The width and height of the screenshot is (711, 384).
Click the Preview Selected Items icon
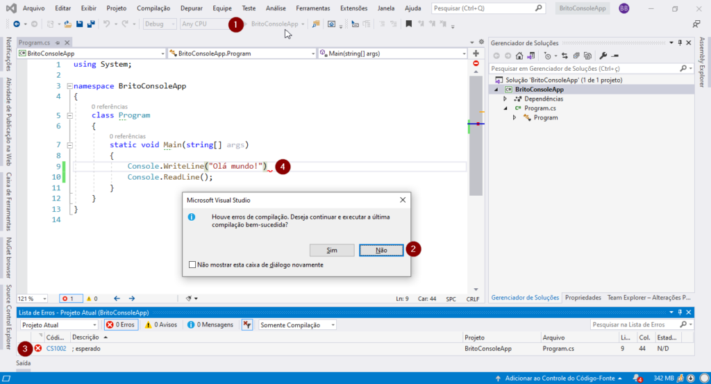click(x=615, y=56)
